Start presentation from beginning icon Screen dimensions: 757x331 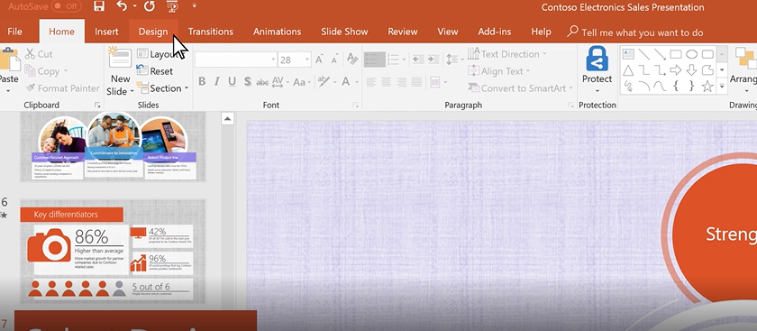point(172,5)
